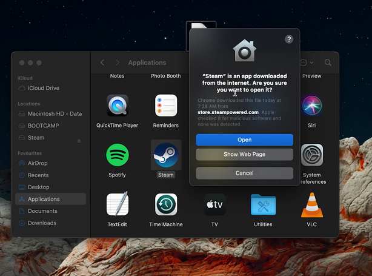The image size is (372, 276).
Task: Go back with Finder back arrow
Action: 102,62
